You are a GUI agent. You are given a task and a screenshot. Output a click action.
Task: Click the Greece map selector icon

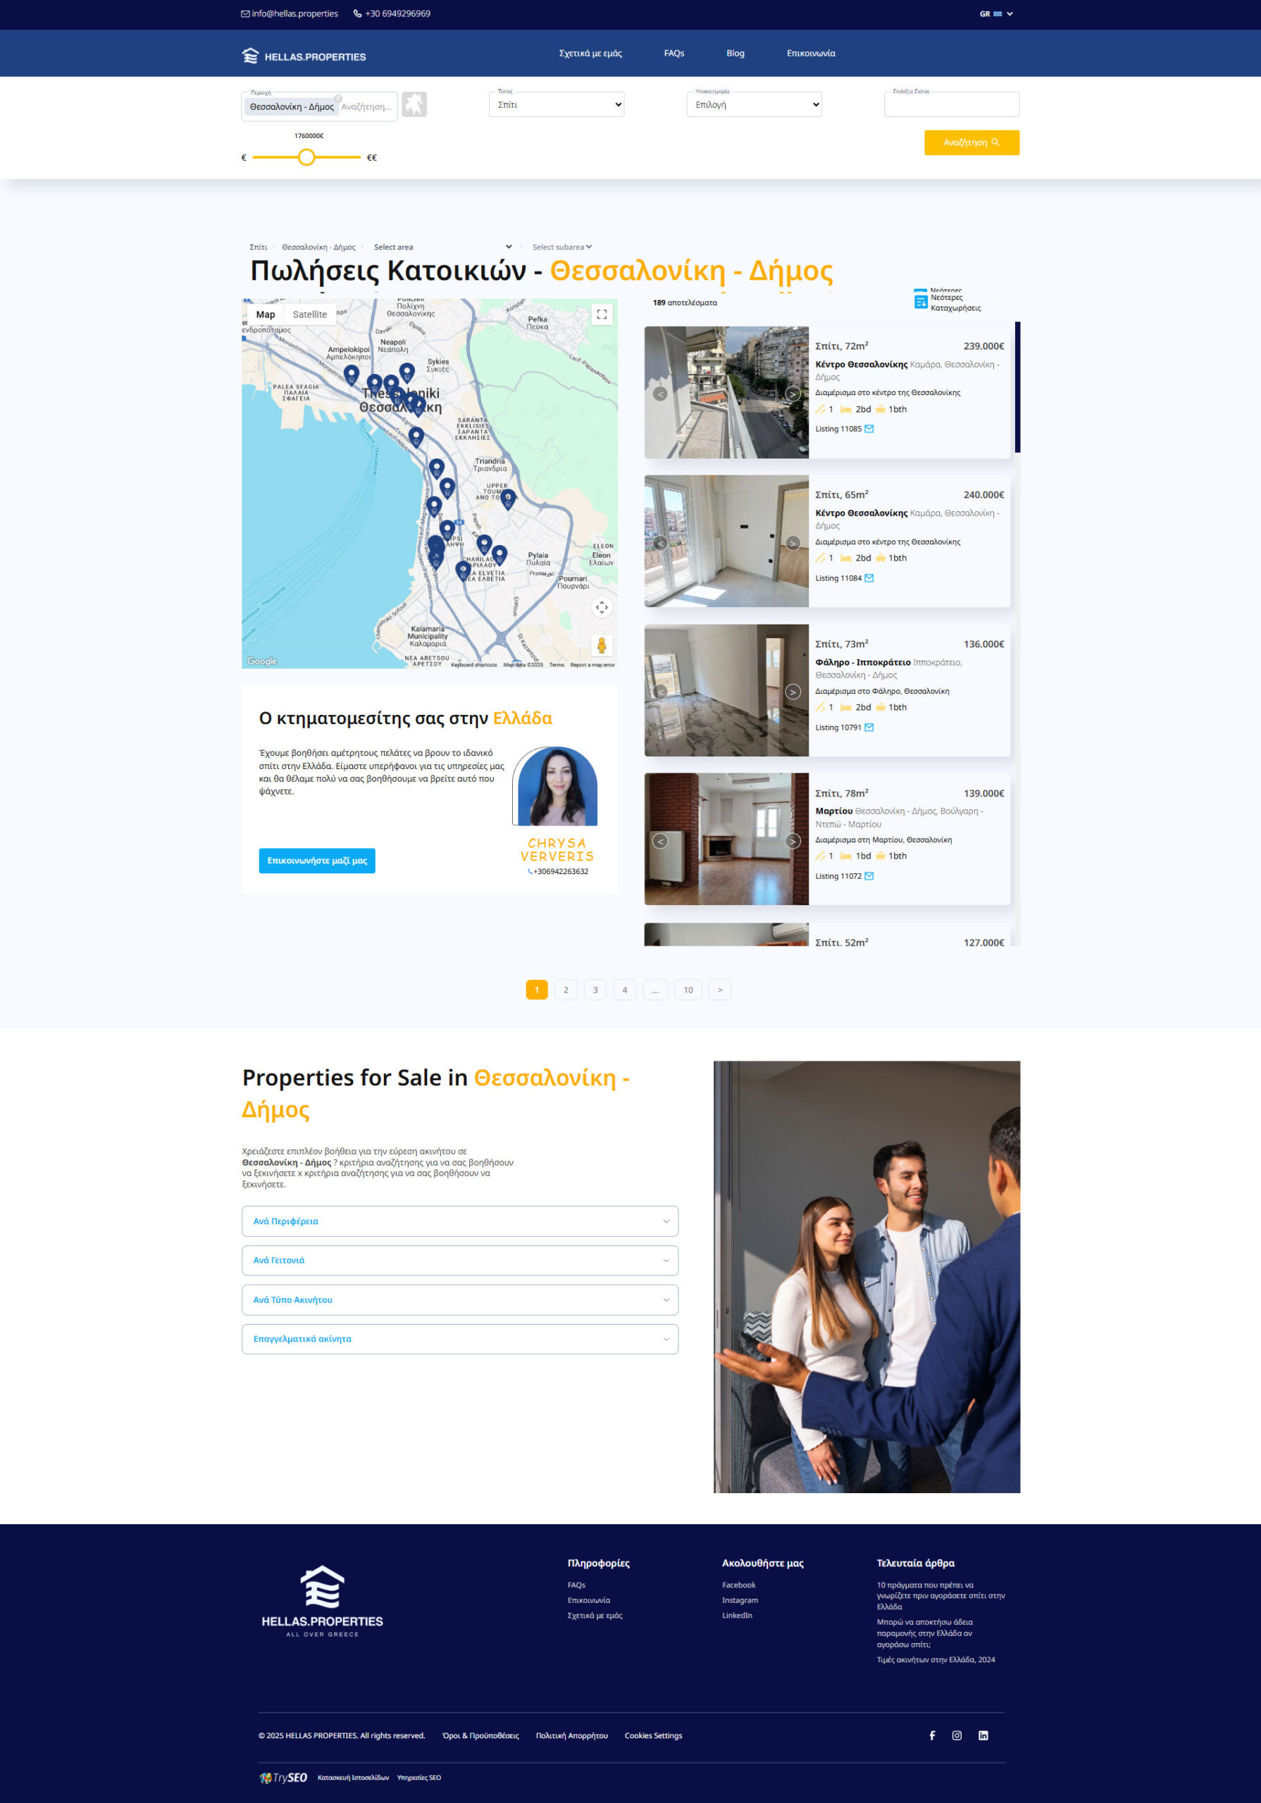pyautogui.click(x=414, y=104)
